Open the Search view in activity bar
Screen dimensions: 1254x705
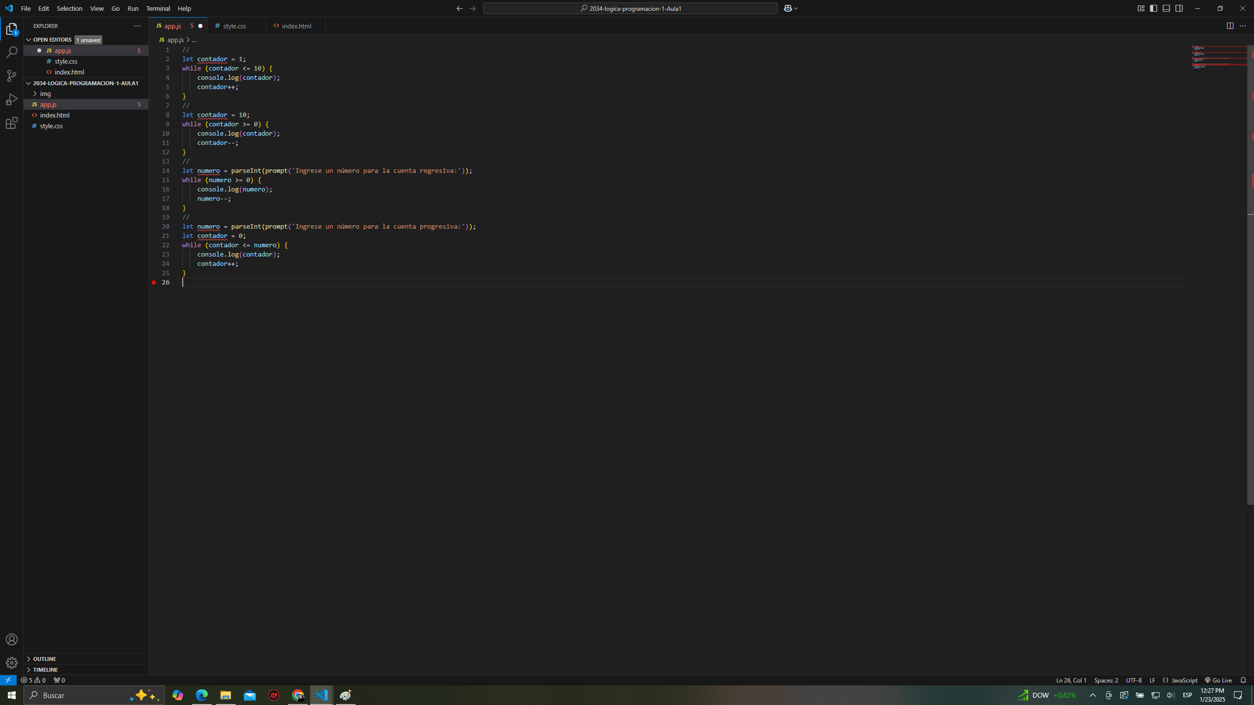(12, 52)
